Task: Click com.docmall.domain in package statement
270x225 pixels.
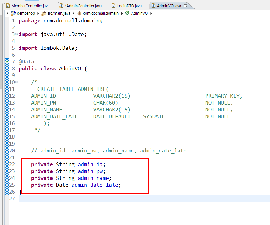Action: pyautogui.click(x=72, y=21)
